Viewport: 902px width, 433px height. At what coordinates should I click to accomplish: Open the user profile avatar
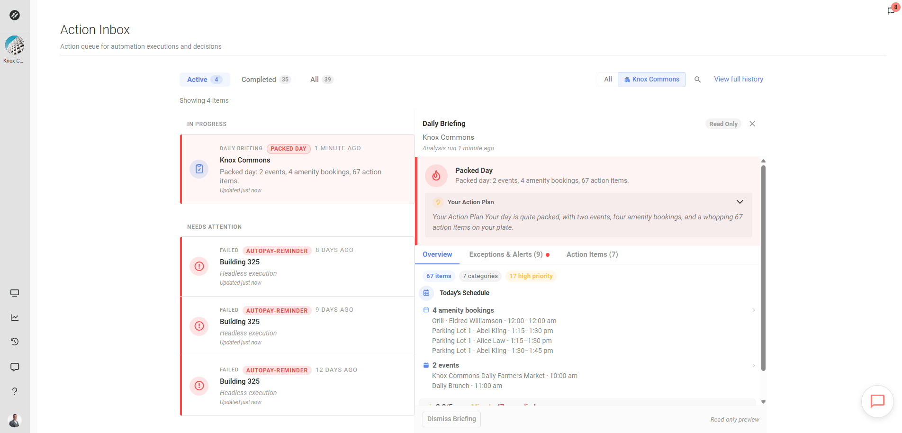pyautogui.click(x=15, y=420)
